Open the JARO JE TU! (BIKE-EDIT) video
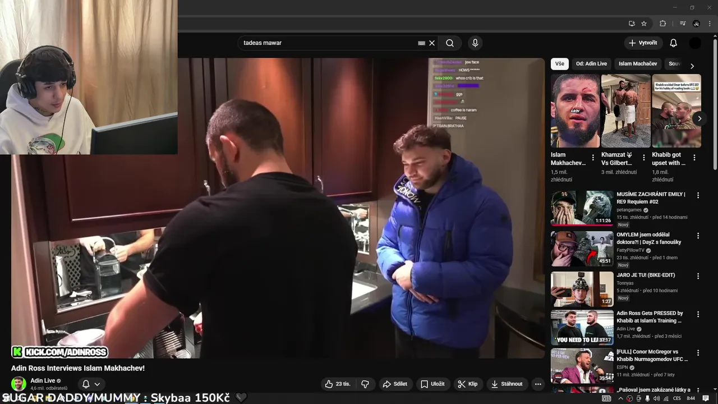 [x=646, y=275]
